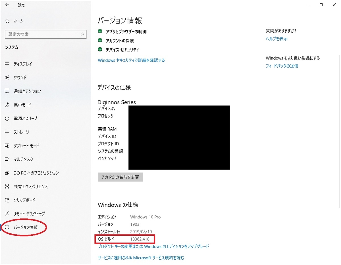Select ストレージ in sidebar
Image resolution: width=341 pixels, height=265 pixels.
[45, 132]
